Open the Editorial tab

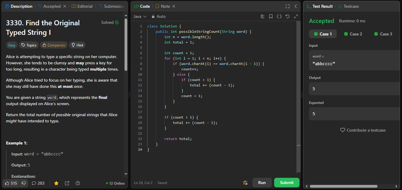(x=82, y=6)
